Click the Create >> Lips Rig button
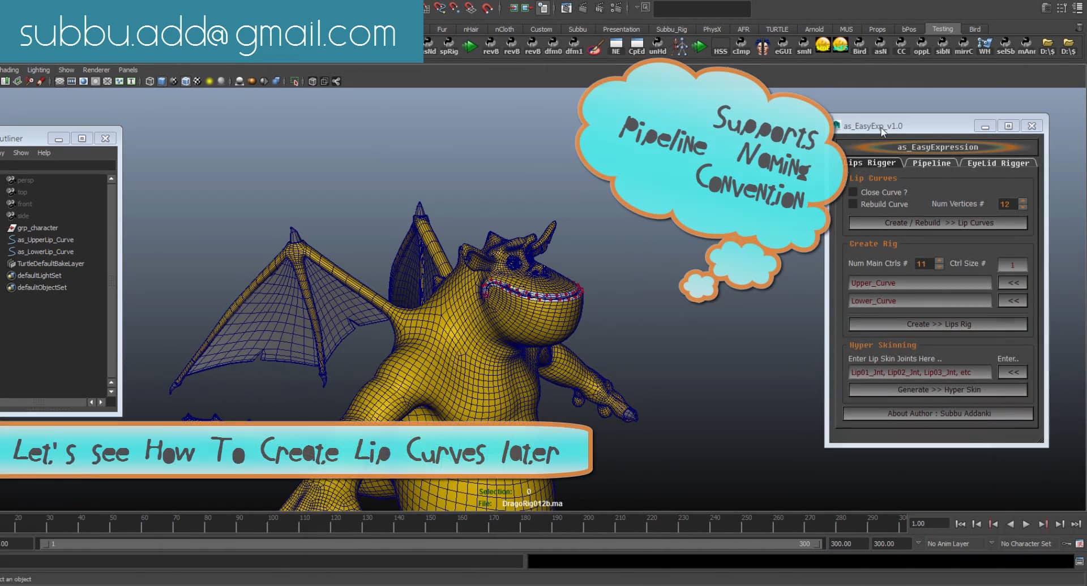 pyautogui.click(x=938, y=324)
